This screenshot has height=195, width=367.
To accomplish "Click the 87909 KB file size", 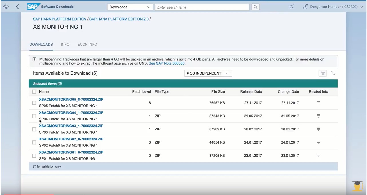I will click(217, 129).
